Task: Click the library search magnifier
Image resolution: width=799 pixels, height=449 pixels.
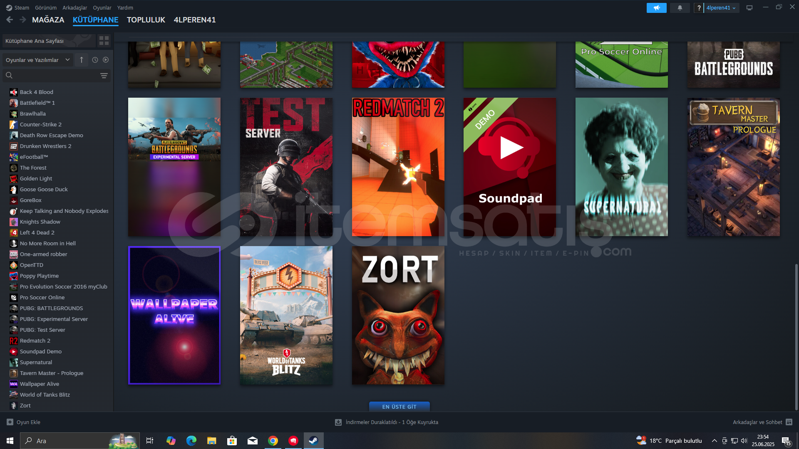Action: click(x=9, y=75)
